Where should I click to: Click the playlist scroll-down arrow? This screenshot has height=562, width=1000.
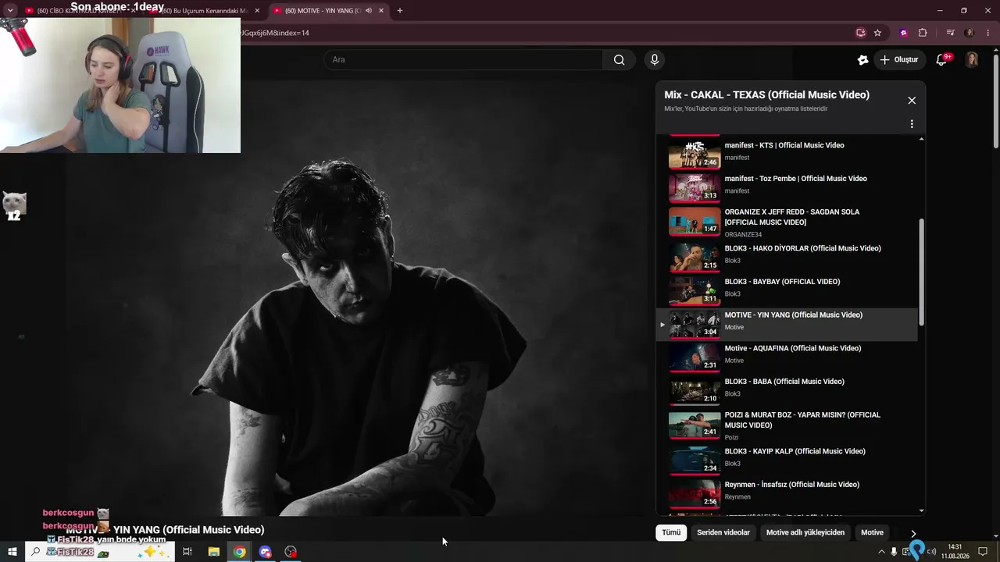point(921,510)
